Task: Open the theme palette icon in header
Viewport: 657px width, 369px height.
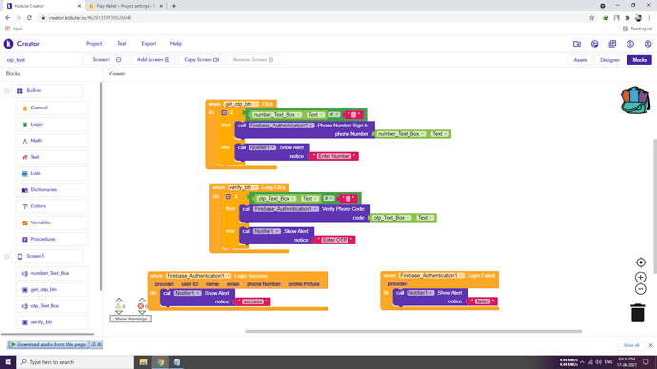Action: click(594, 44)
